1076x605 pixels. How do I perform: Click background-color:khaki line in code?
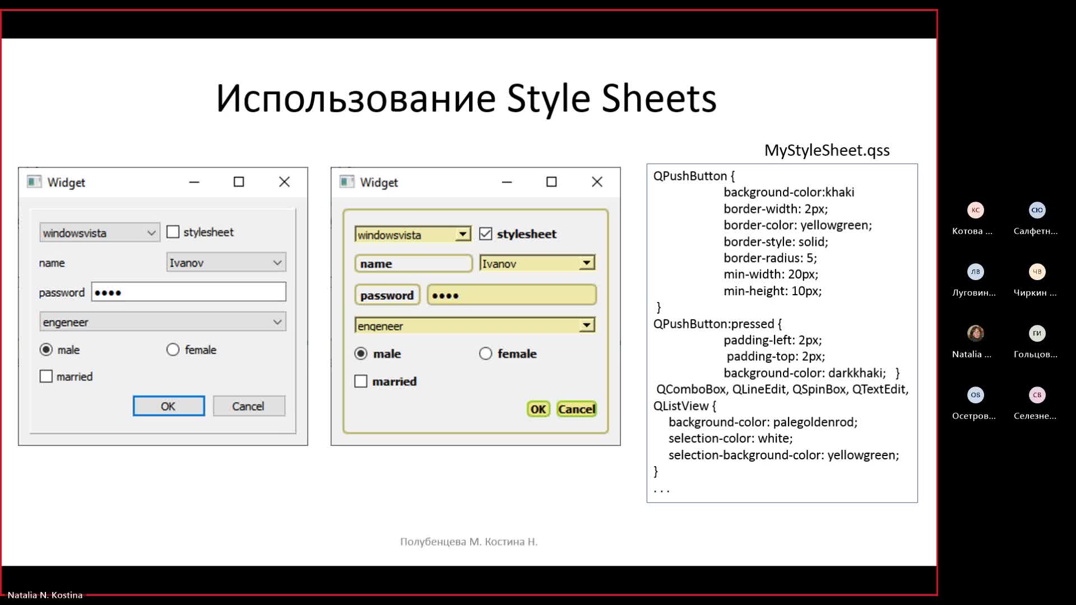[x=789, y=192]
